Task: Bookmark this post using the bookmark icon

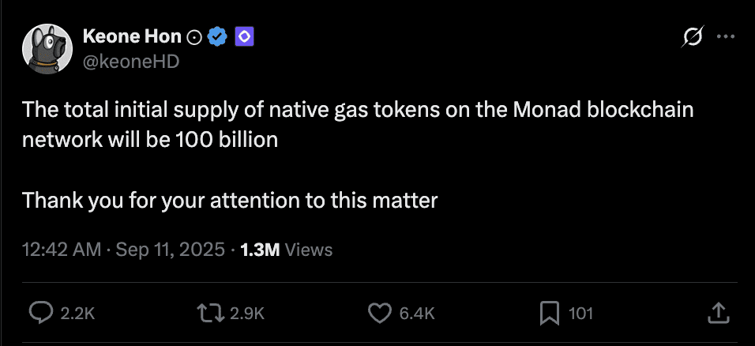Action: 549,314
